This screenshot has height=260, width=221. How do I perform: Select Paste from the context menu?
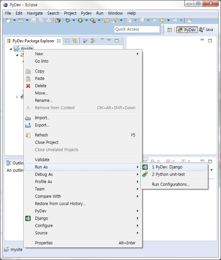(x=83, y=78)
